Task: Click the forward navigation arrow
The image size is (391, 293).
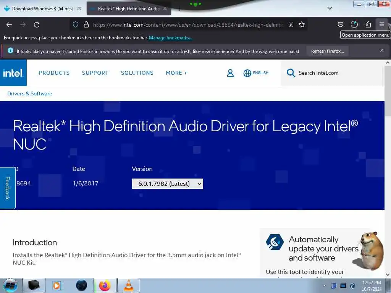Action: pyautogui.click(x=23, y=25)
